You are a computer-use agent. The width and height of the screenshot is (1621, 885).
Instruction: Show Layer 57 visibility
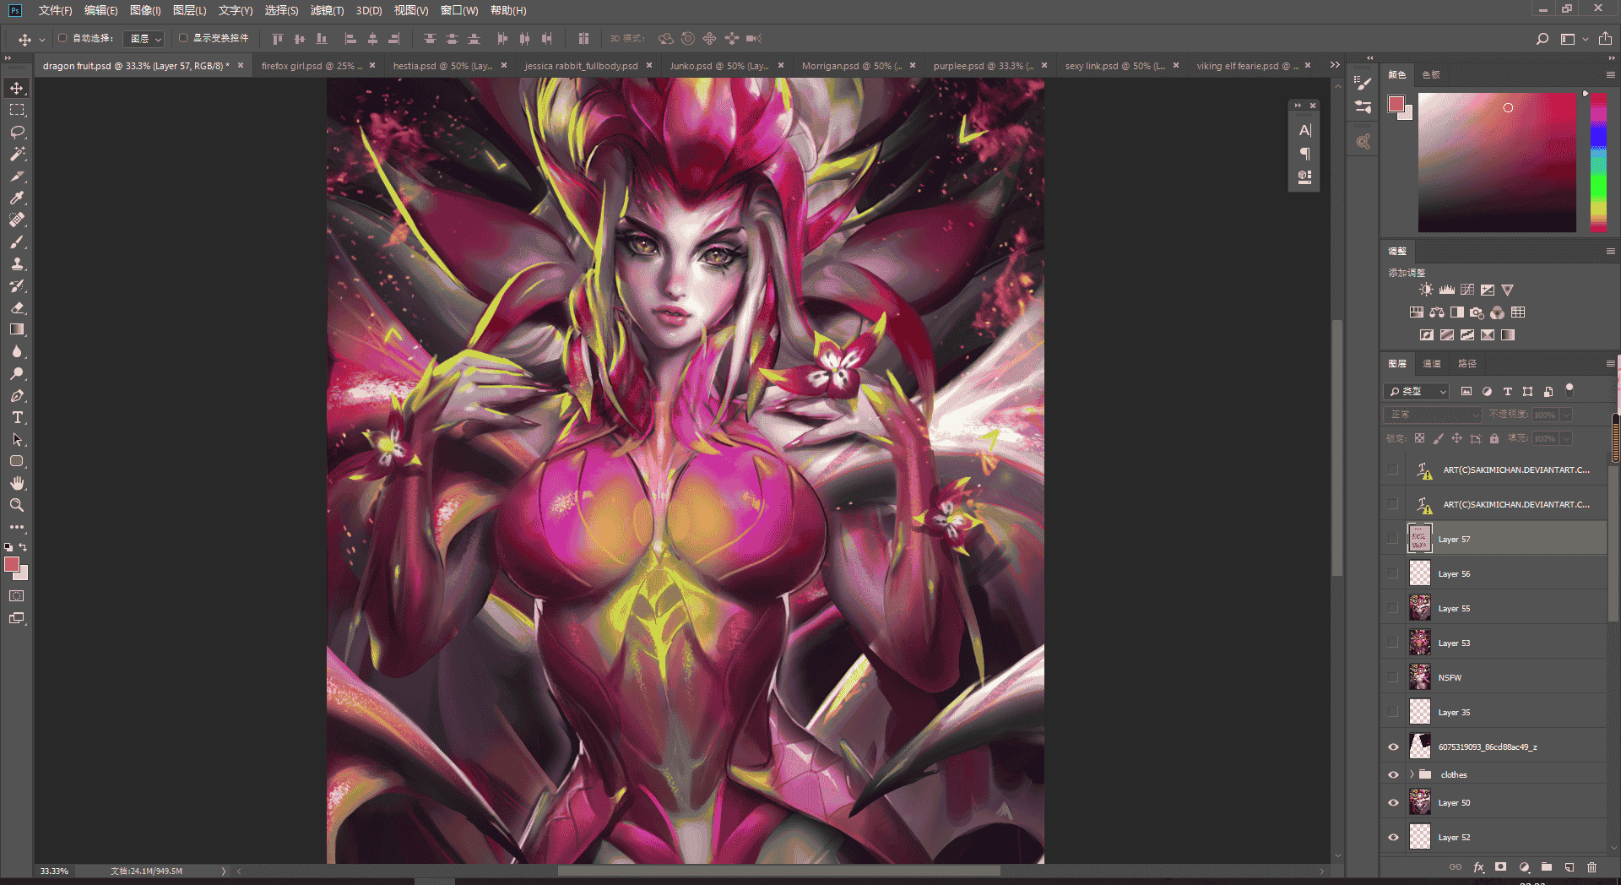click(x=1393, y=539)
